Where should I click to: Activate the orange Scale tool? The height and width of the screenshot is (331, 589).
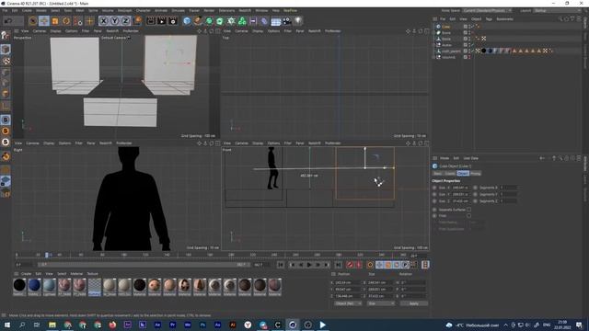55,21
